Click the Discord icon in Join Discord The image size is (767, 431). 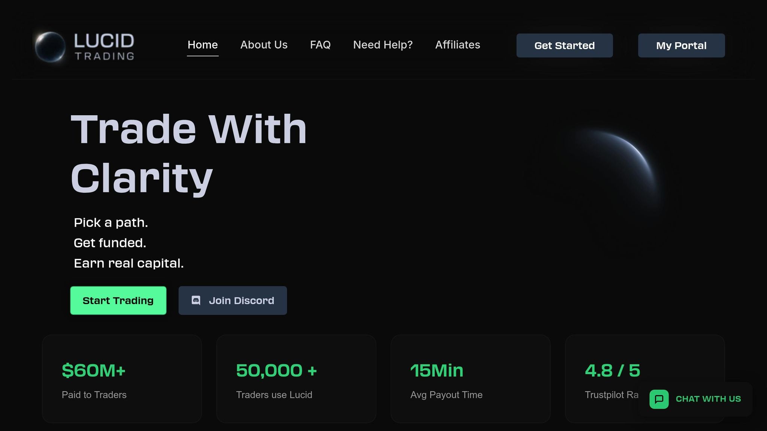point(196,300)
